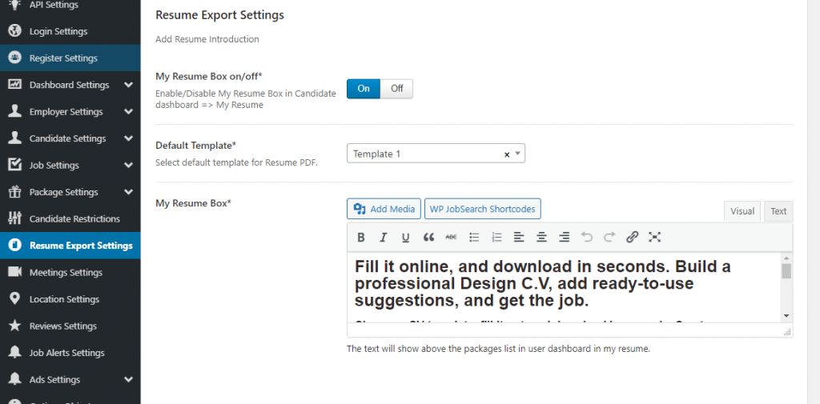The width and height of the screenshot is (820, 404).
Task: Expand Candidate Settings submenu chevron
Action: 129,138
